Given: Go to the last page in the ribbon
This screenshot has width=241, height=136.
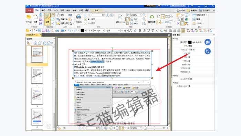Looking at the screenshot, I should [112, 15].
